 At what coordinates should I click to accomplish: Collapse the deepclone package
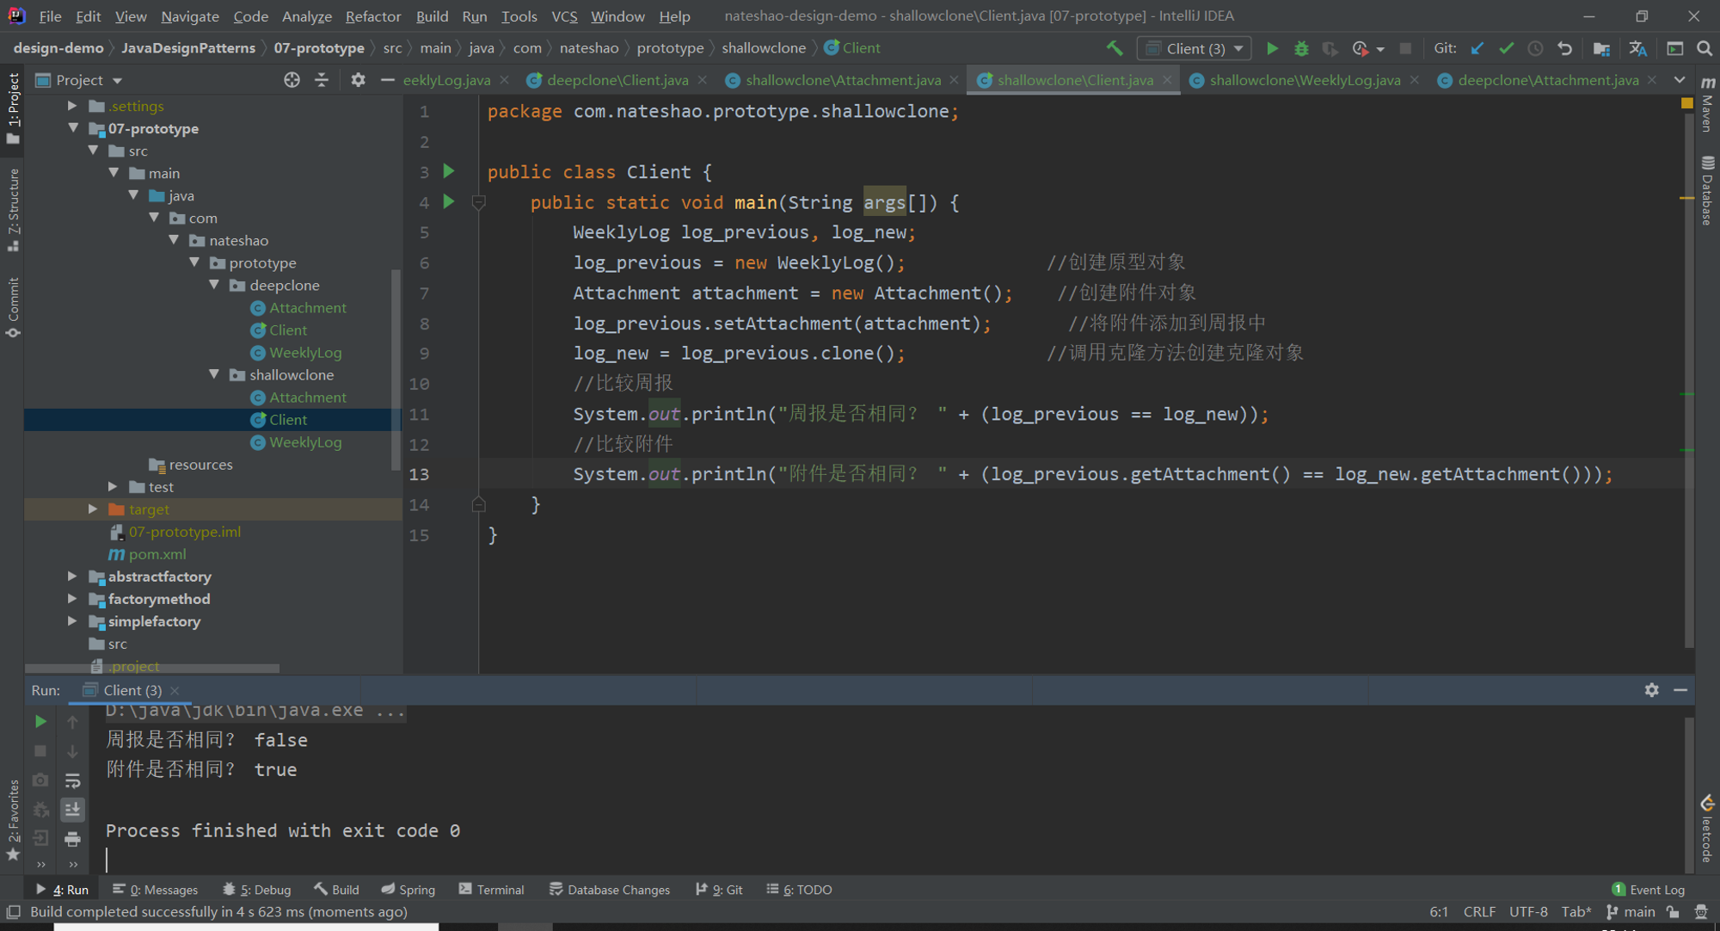[x=214, y=285]
